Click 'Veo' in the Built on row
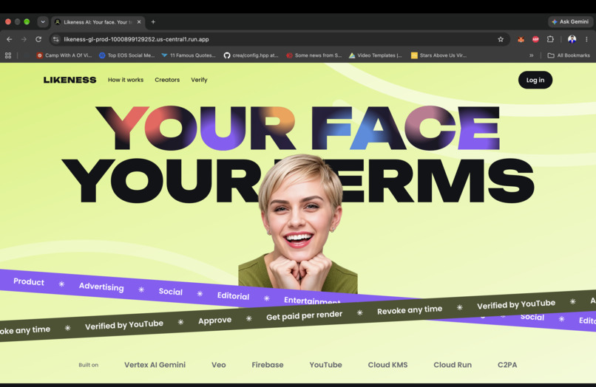The width and height of the screenshot is (596, 387). (219, 365)
